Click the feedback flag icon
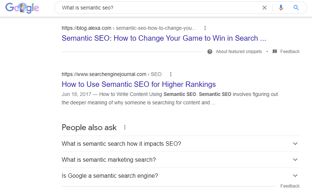Image resolution: width=312 pixels, height=193 pixels. tap(275, 52)
